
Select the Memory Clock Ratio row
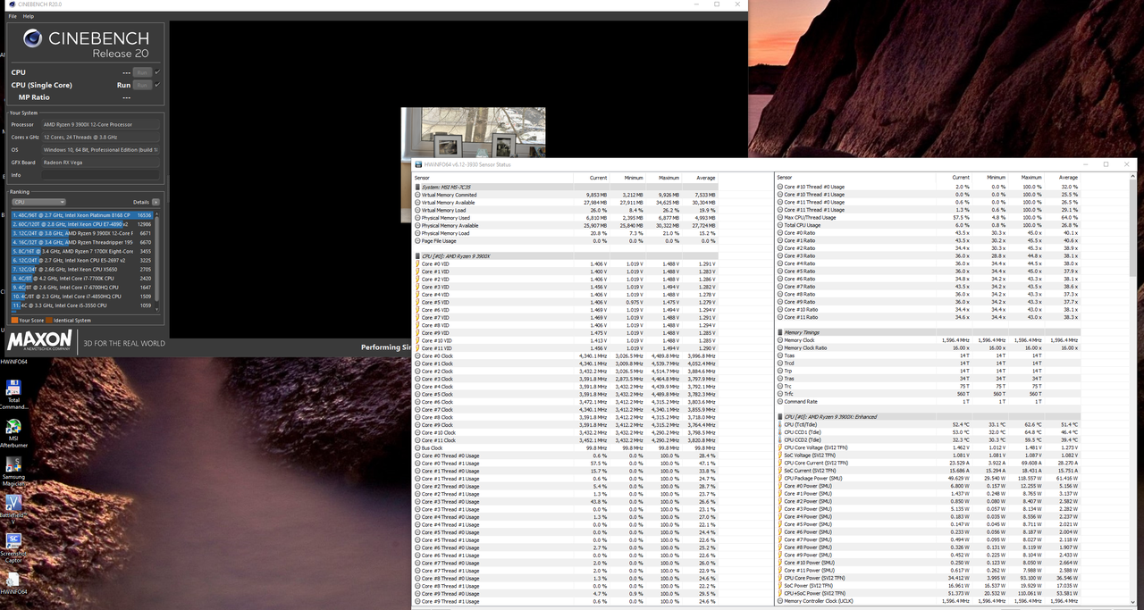tap(928, 348)
